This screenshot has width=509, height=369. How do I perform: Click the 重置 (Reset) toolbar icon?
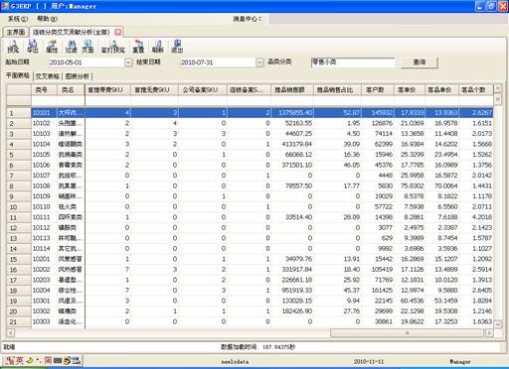pos(138,47)
